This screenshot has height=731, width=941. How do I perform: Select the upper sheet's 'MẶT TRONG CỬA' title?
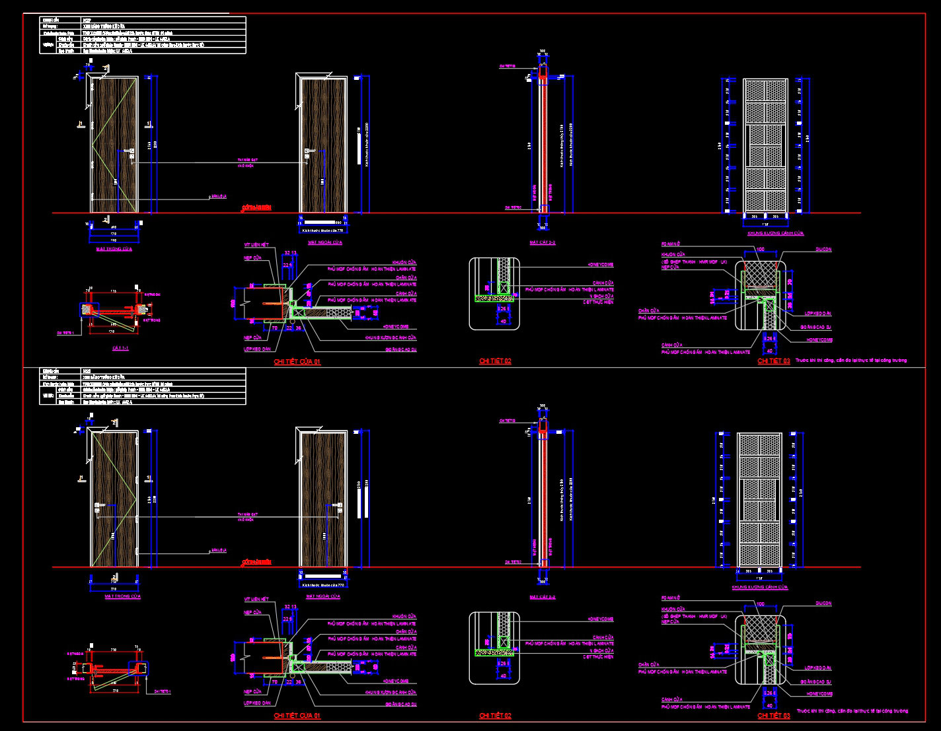114,250
